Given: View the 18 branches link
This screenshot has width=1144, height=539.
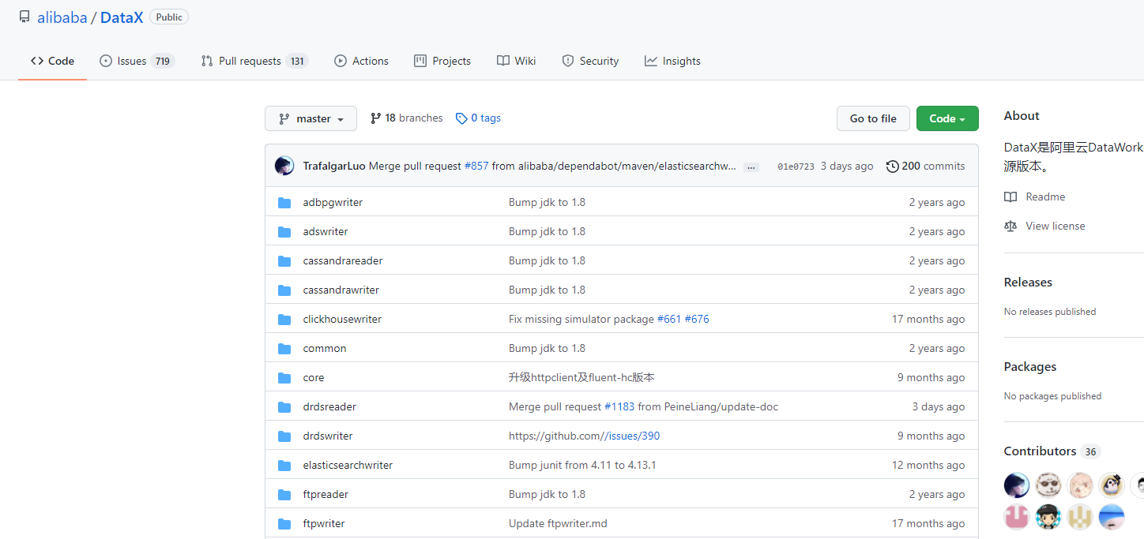Looking at the screenshot, I should click(406, 118).
